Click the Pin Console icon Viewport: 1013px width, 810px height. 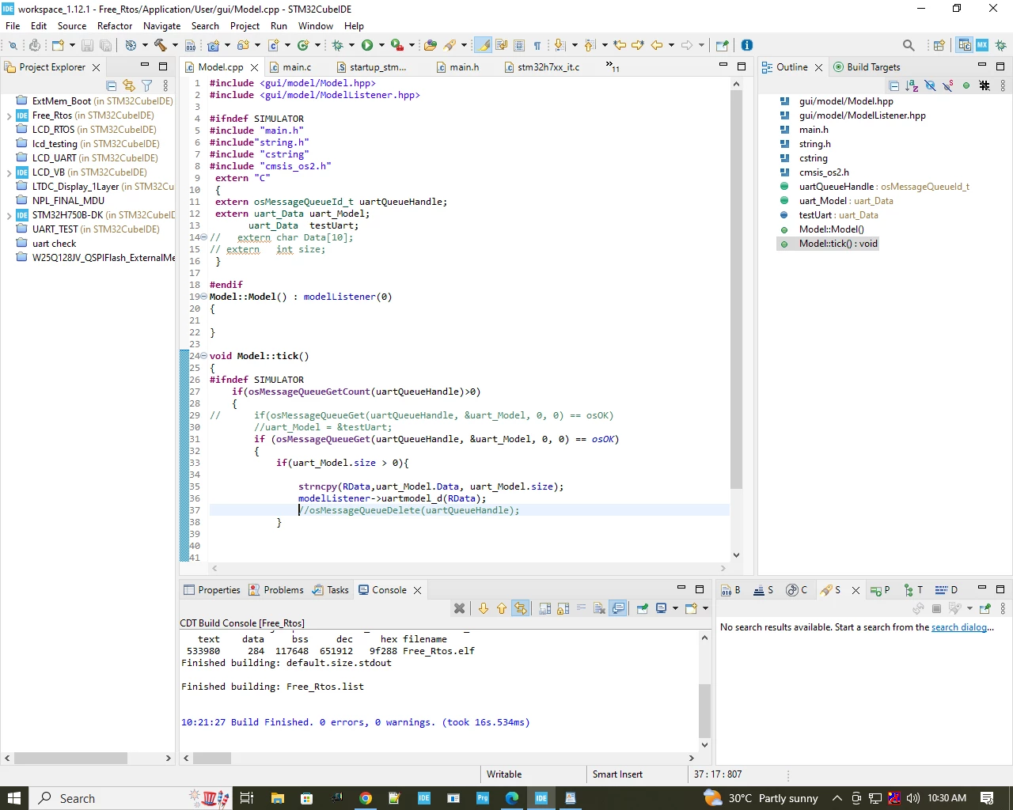[643, 608]
